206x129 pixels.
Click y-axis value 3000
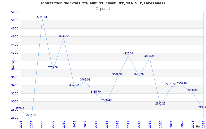pos(15,101)
